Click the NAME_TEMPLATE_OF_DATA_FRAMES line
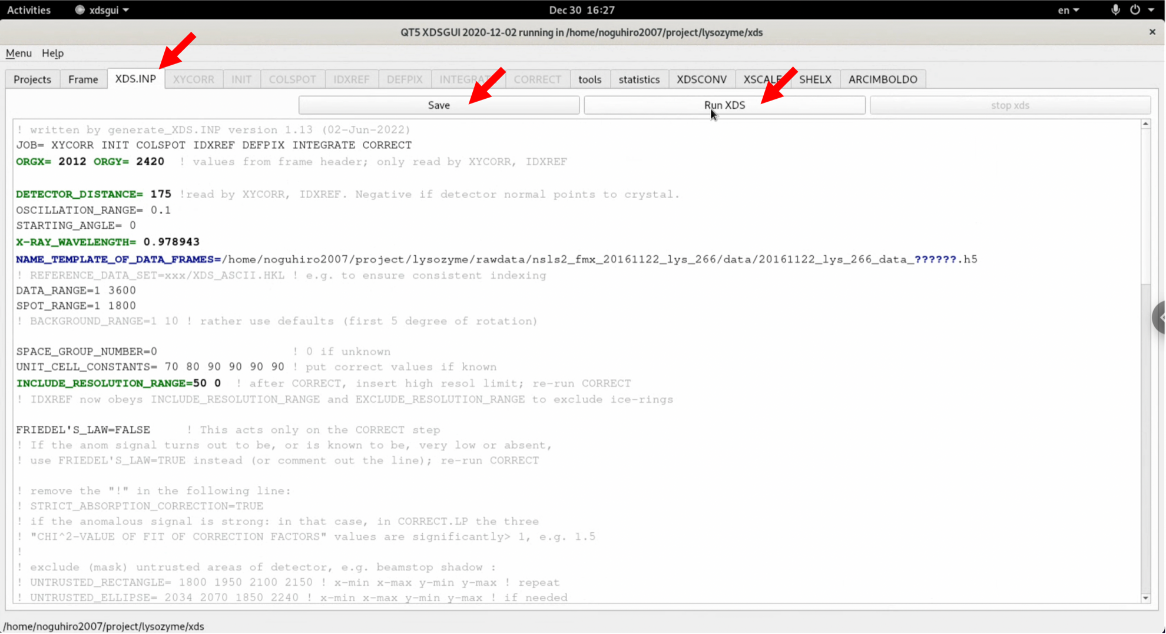1166x634 pixels. coord(496,259)
